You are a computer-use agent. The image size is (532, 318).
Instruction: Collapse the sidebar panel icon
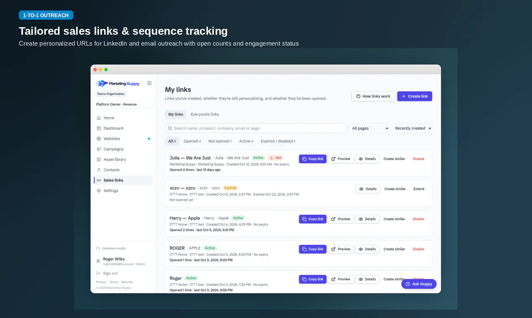pos(150,83)
